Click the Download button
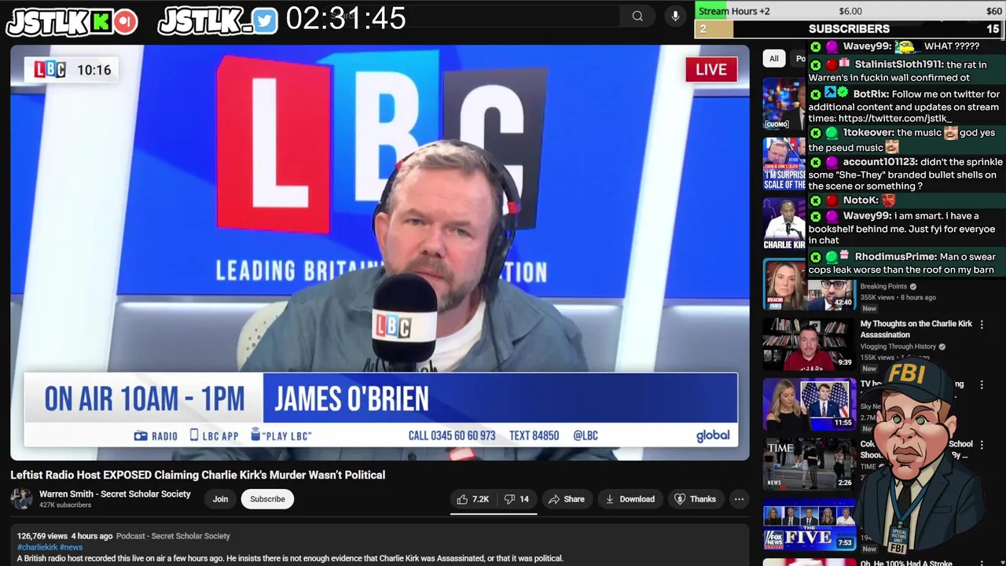Image resolution: width=1006 pixels, height=566 pixels. pos(630,499)
